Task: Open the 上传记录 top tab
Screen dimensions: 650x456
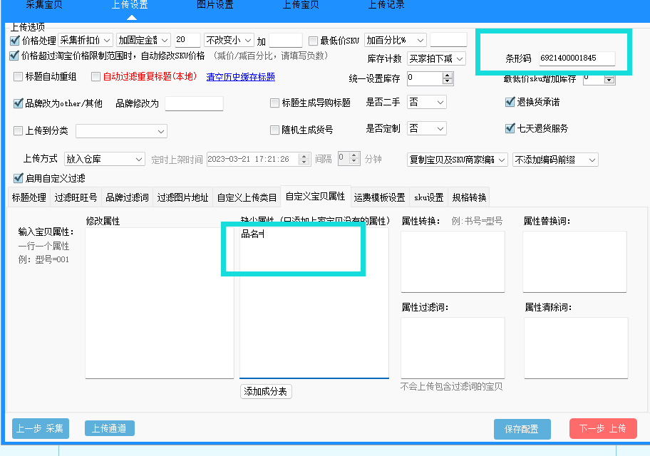Action: [386, 5]
